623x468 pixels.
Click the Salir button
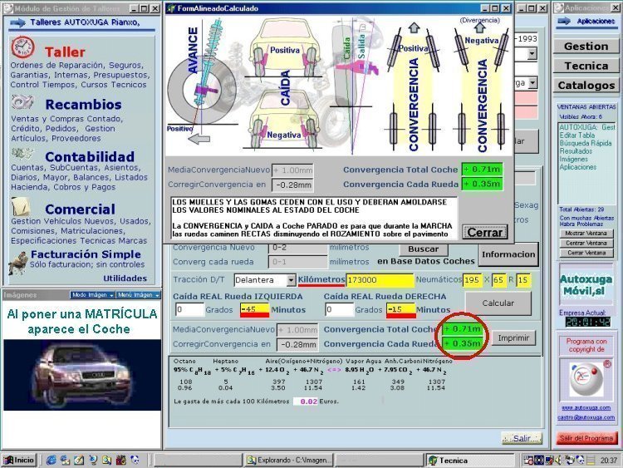click(x=522, y=438)
